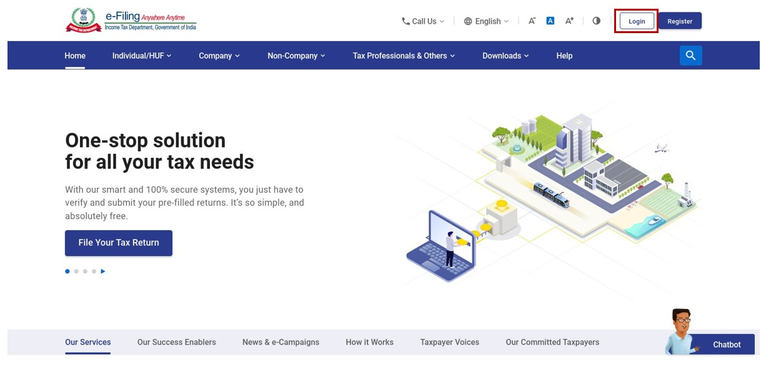This screenshot has height=372, width=771.
Task: Click the Register button
Action: click(680, 21)
